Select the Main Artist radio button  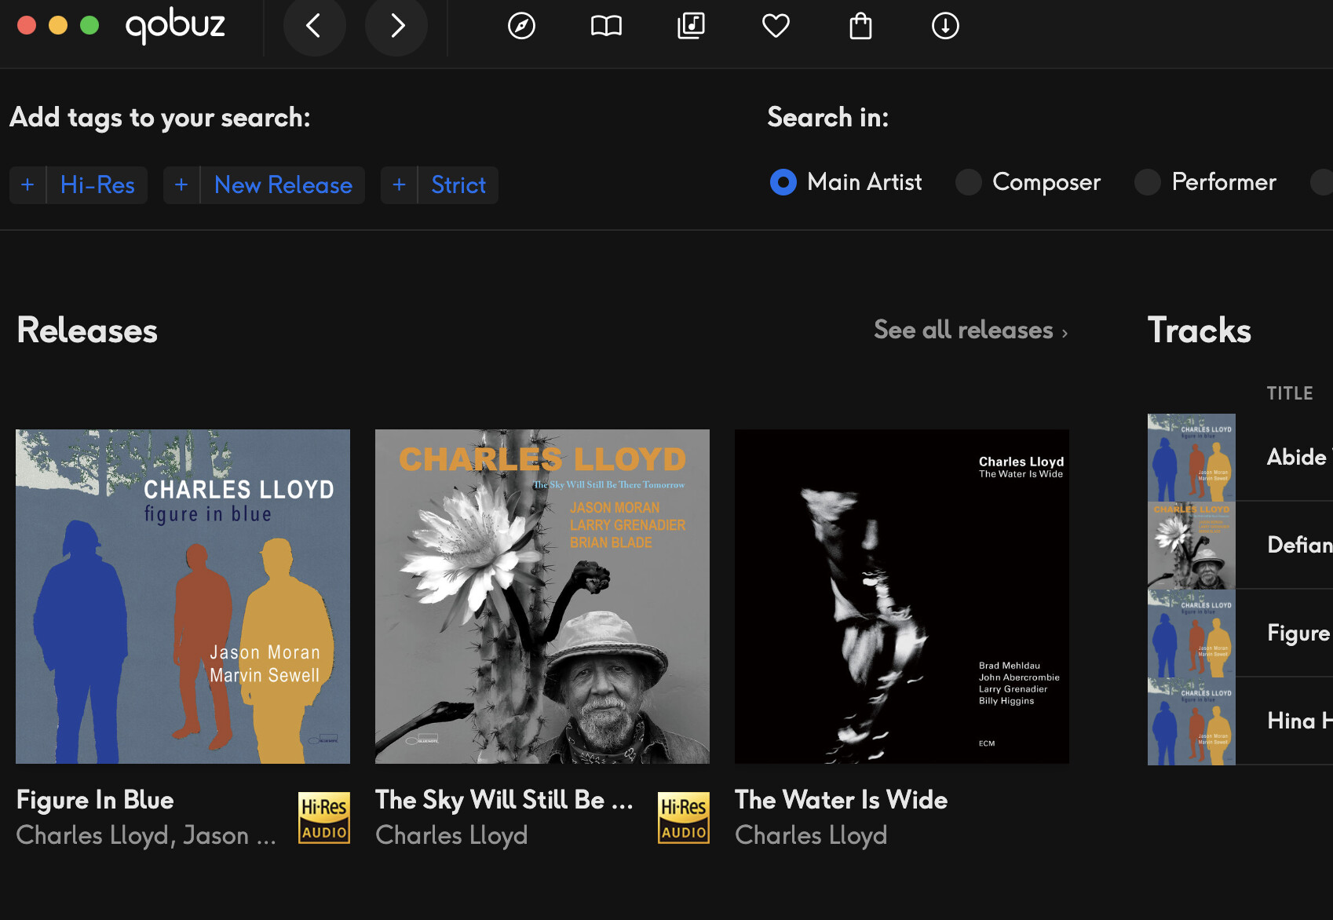click(x=783, y=182)
